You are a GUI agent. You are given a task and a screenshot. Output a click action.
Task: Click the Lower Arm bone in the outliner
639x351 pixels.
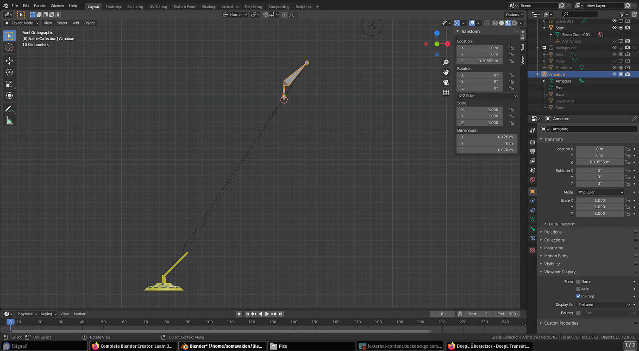click(564, 101)
